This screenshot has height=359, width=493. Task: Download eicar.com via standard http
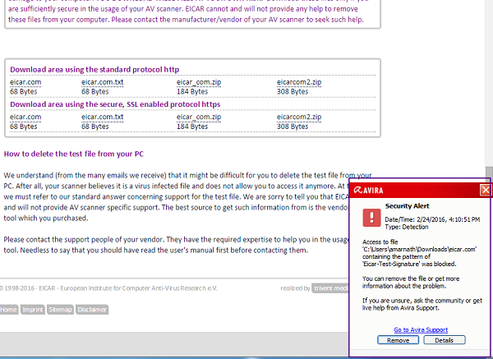click(25, 82)
